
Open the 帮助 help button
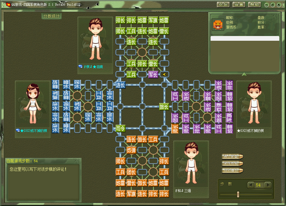pos(254,4)
